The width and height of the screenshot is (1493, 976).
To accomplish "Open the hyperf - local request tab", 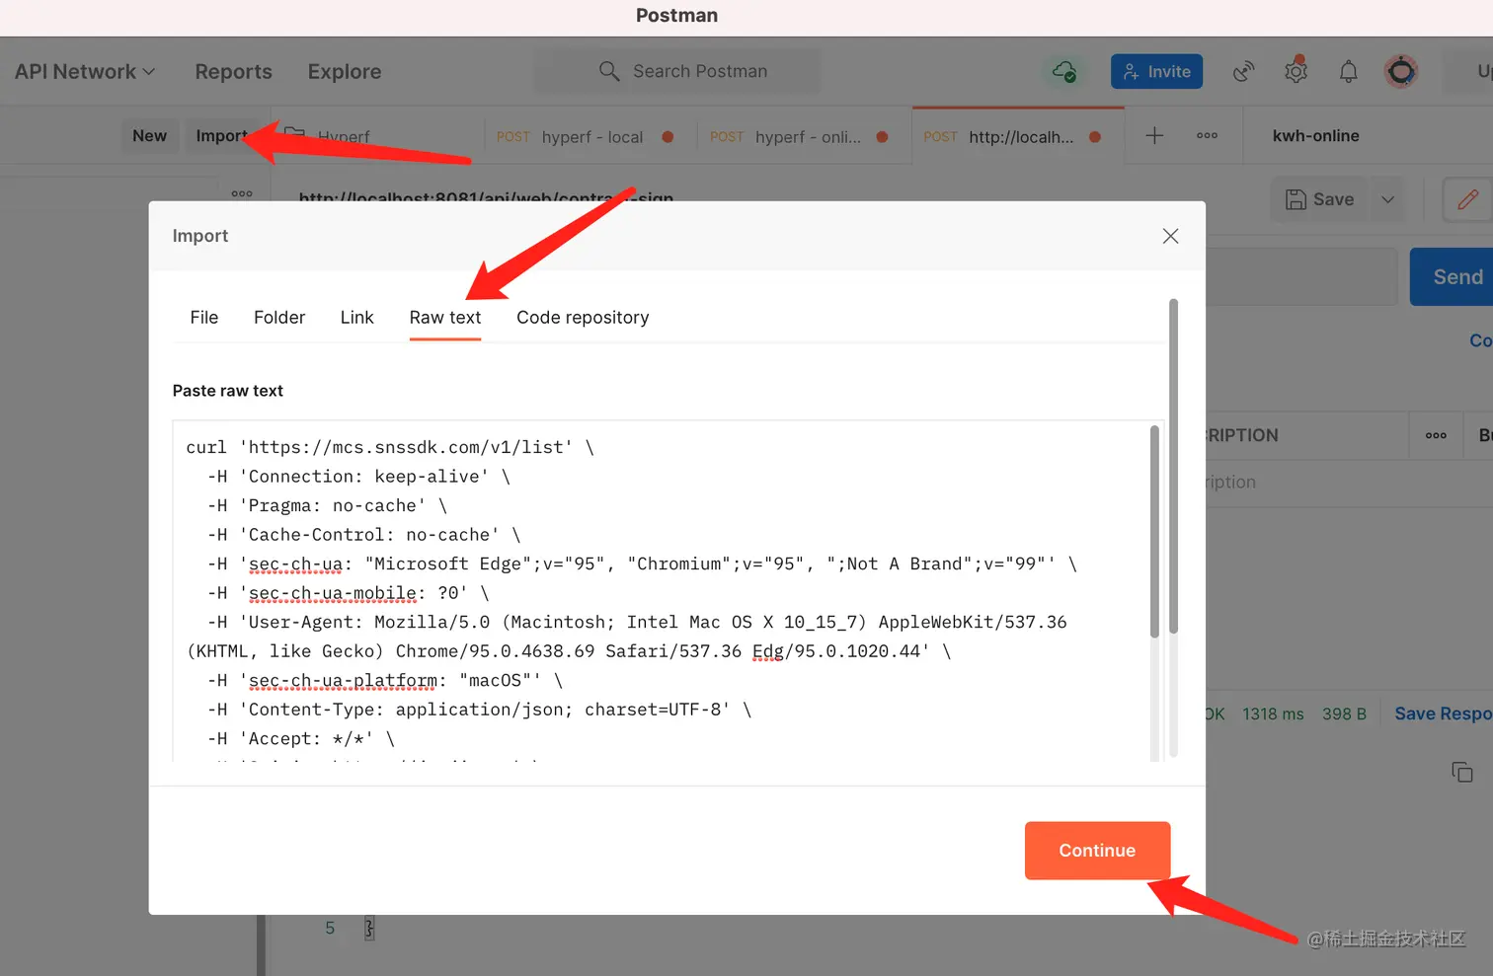I will 589,136.
